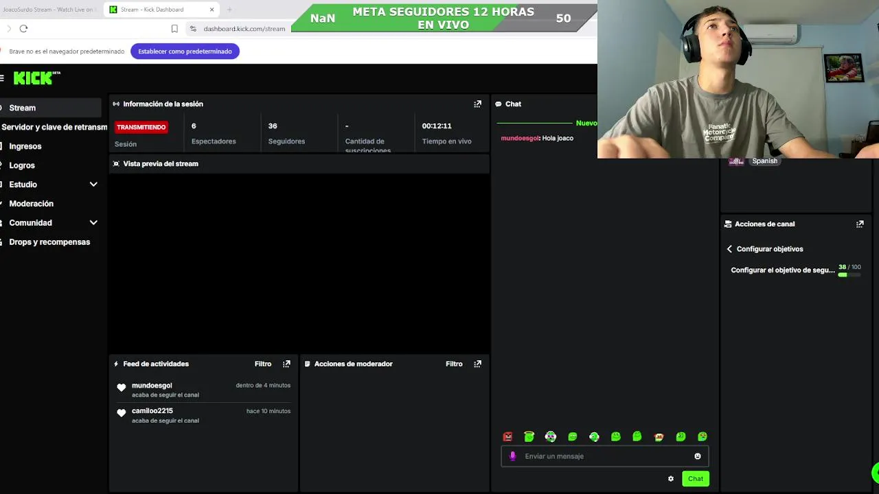
Task: Insert the seventh green blob emote
Action: [x=637, y=436]
